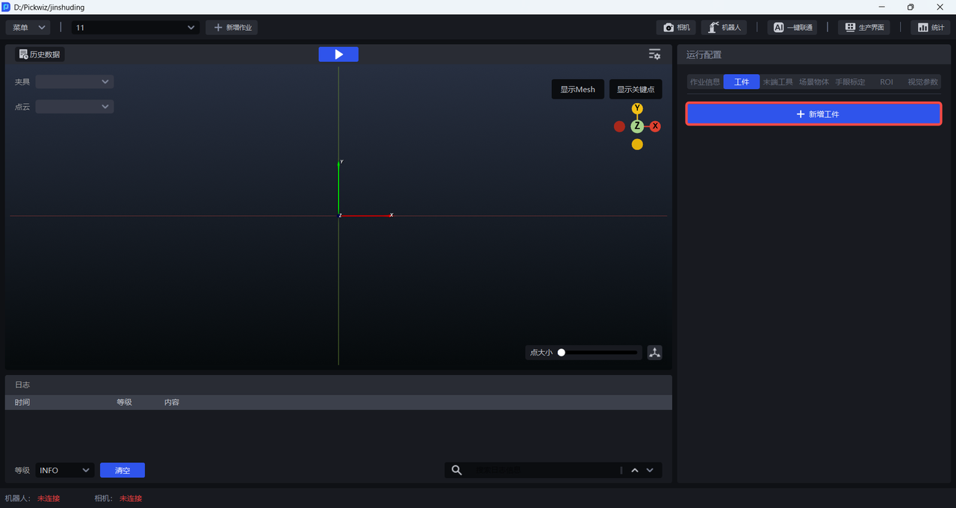Click the 新增工件 button

click(x=813, y=114)
